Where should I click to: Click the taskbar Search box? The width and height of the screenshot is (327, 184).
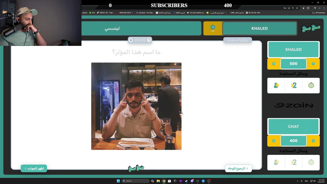pyautogui.click(x=135, y=181)
